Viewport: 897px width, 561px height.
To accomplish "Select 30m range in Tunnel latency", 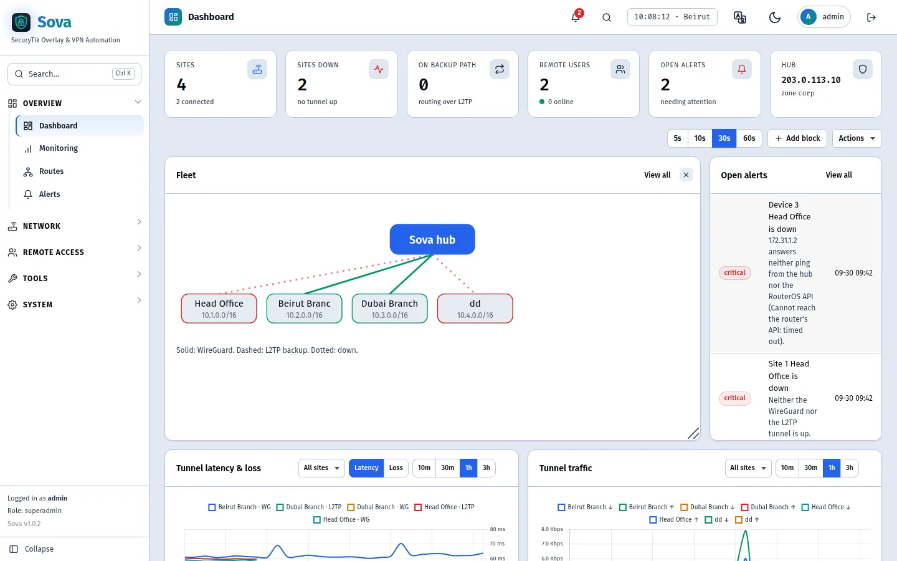I will pyautogui.click(x=448, y=468).
